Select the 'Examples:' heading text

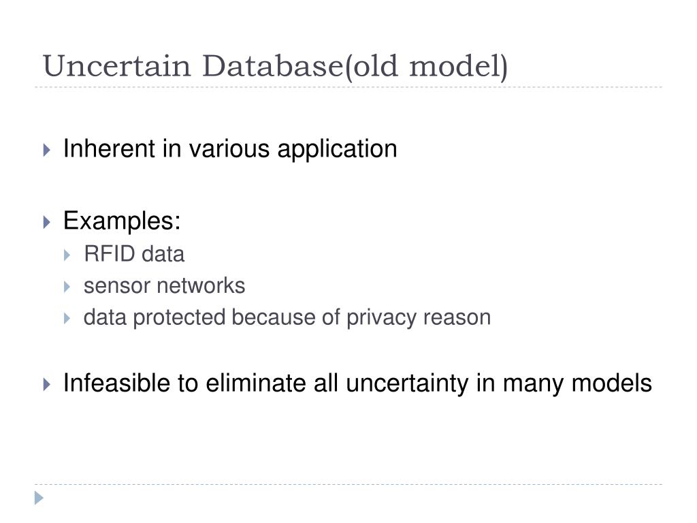click(x=122, y=221)
